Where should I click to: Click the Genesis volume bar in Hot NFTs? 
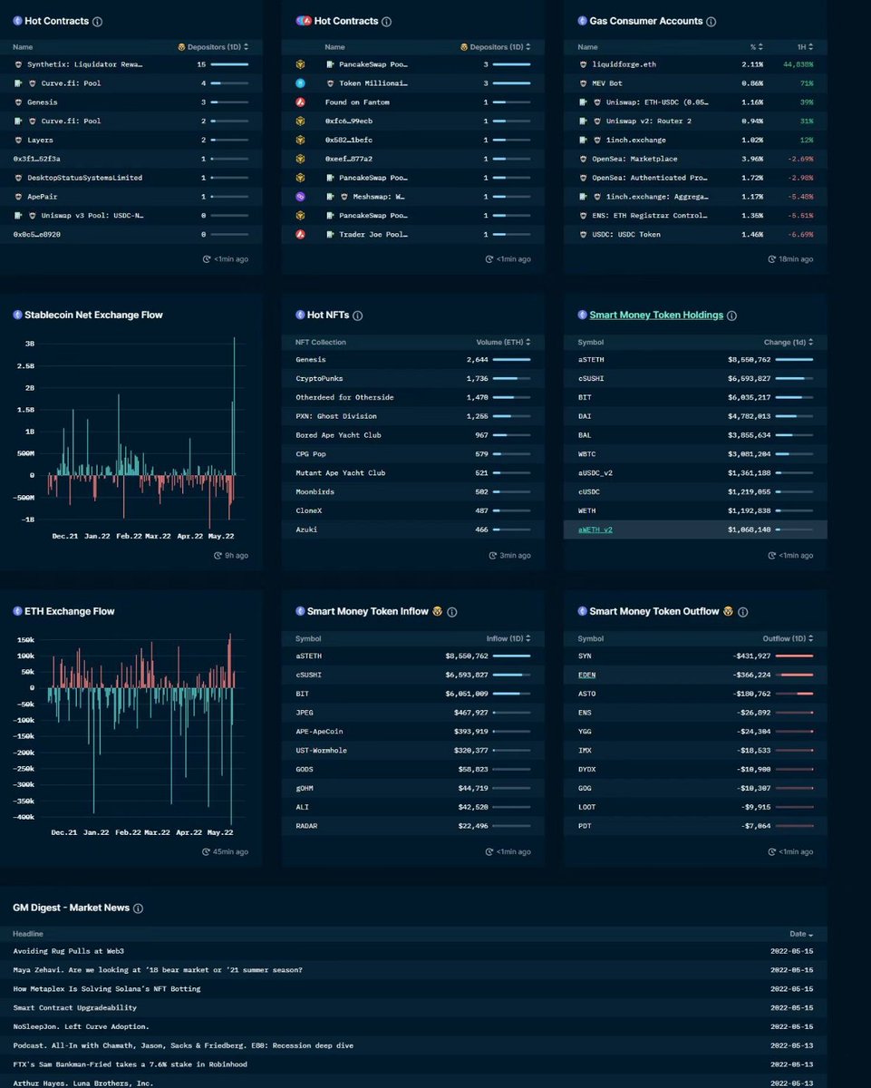pyautogui.click(x=512, y=360)
